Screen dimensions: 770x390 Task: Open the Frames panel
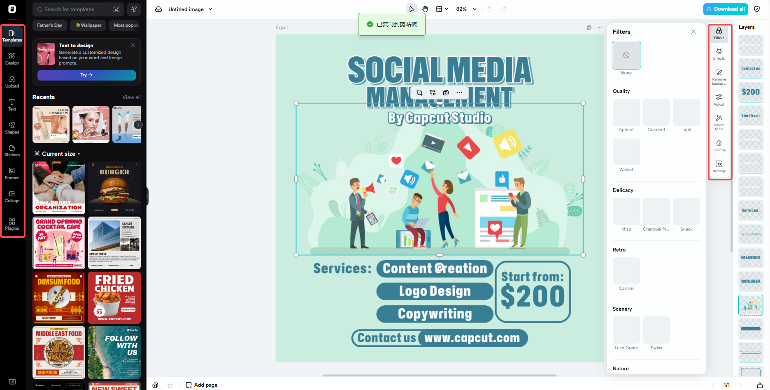click(12, 173)
